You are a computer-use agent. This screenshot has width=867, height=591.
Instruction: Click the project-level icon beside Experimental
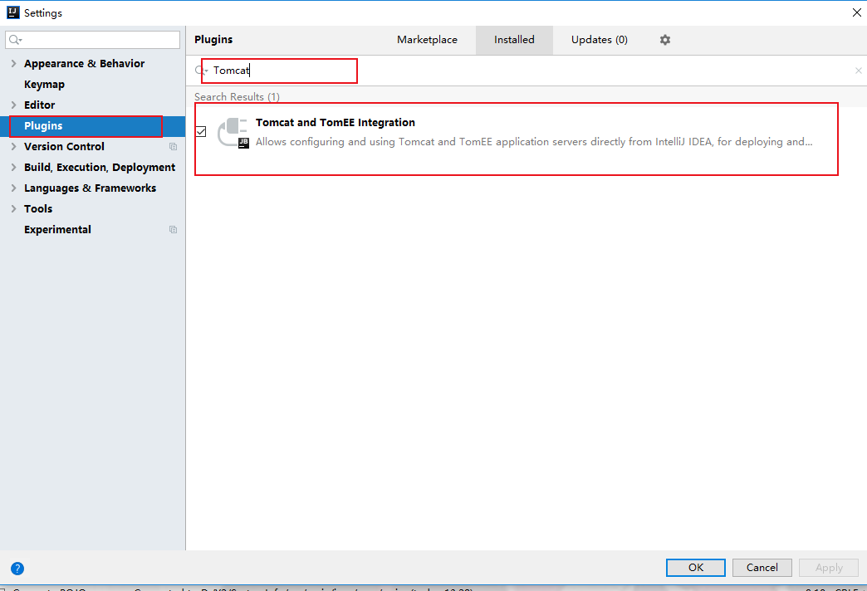(x=173, y=229)
